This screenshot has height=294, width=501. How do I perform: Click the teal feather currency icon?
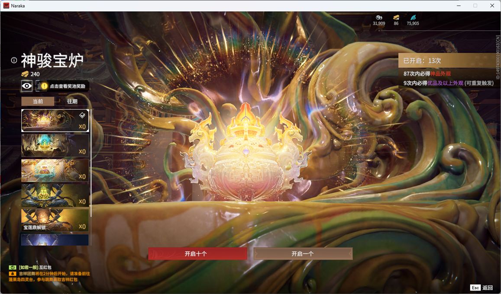413,18
